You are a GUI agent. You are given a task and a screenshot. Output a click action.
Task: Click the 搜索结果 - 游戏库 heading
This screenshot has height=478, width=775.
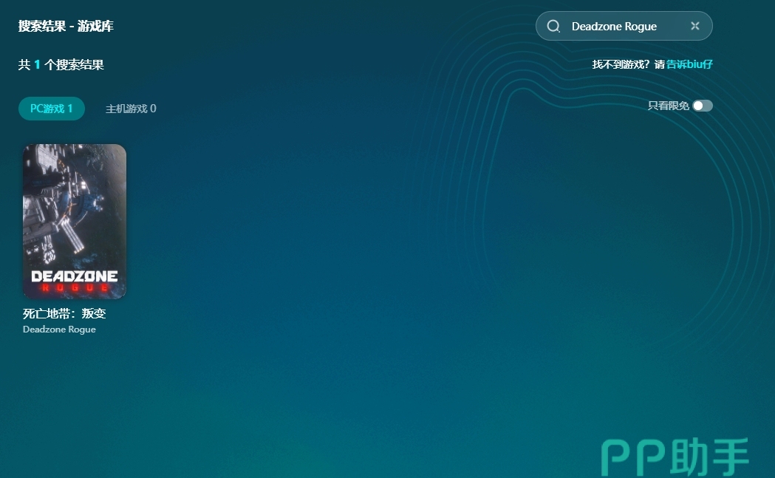(x=66, y=27)
